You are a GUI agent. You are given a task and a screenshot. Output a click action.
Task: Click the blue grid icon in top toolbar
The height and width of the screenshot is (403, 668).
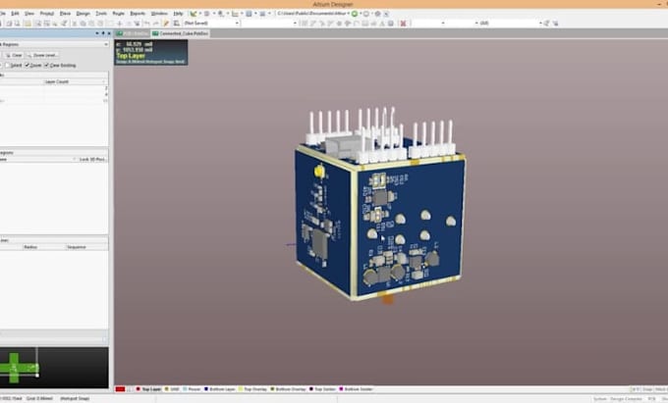click(249, 14)
